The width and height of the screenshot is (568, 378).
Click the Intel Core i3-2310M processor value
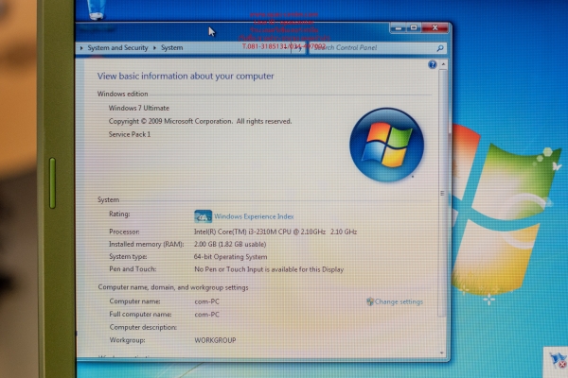tap(275, 232)
